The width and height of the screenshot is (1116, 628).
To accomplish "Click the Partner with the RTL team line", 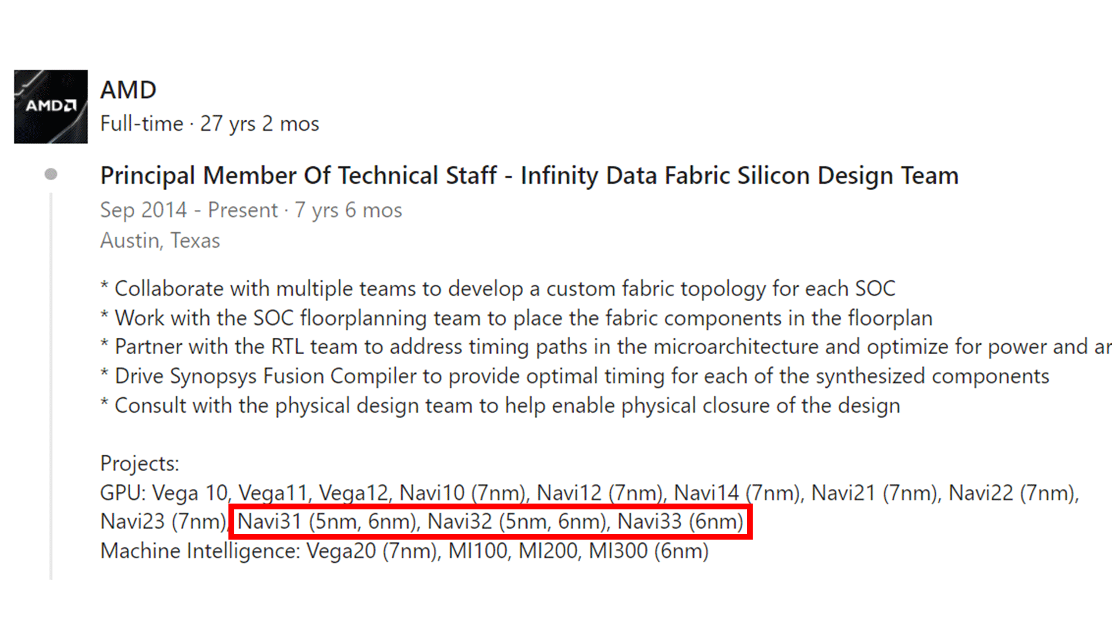I will pos(604,347).
